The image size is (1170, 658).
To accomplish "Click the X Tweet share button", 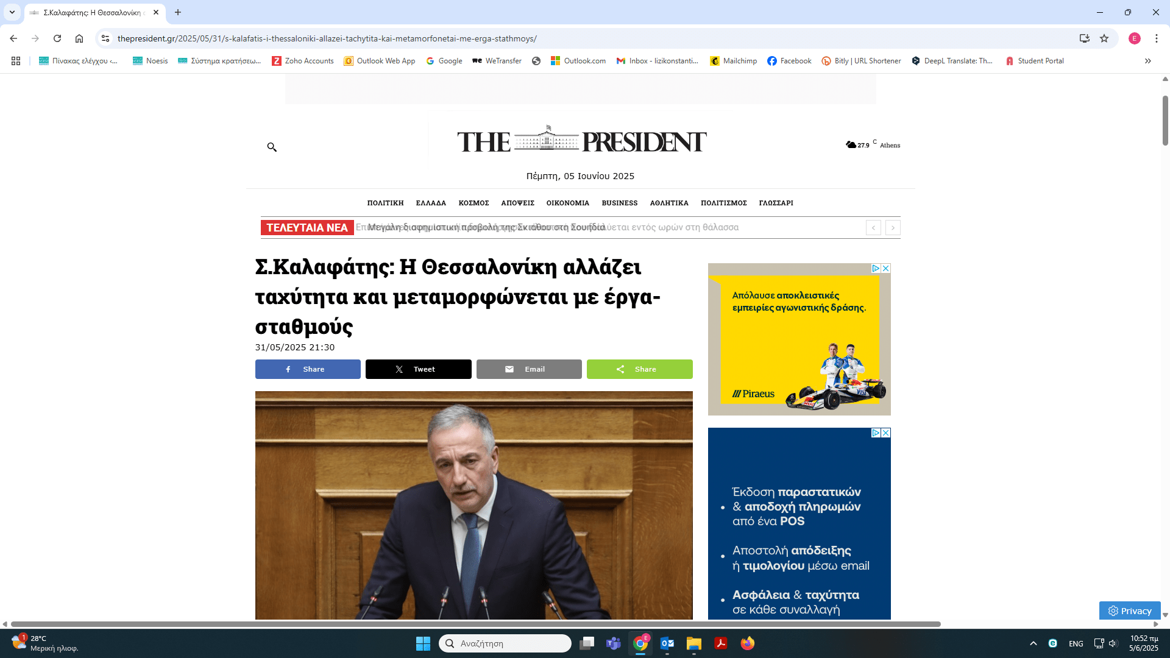I will (x=418, y=369).
